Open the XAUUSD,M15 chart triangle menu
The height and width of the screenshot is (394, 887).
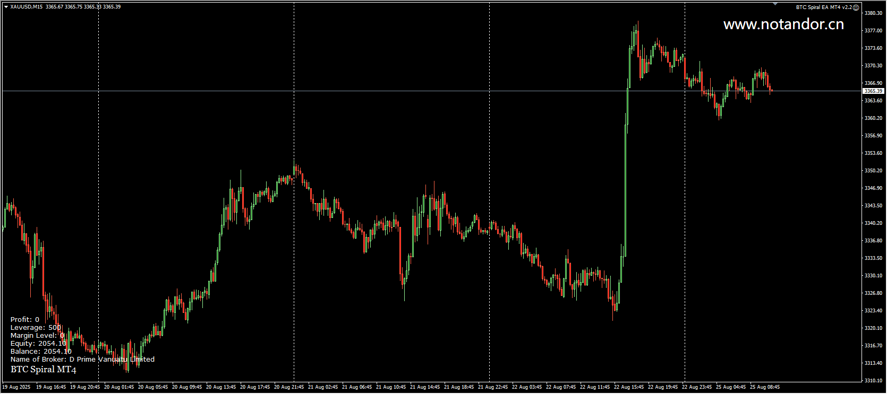6,7
